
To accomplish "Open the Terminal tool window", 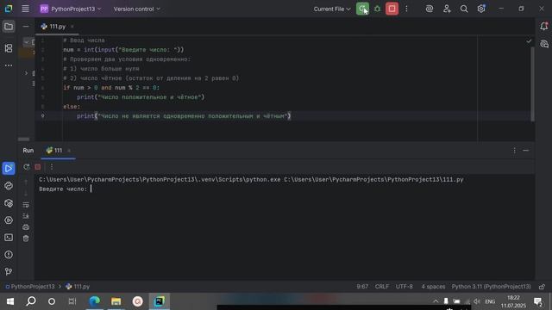I will [x=9, y=238].
